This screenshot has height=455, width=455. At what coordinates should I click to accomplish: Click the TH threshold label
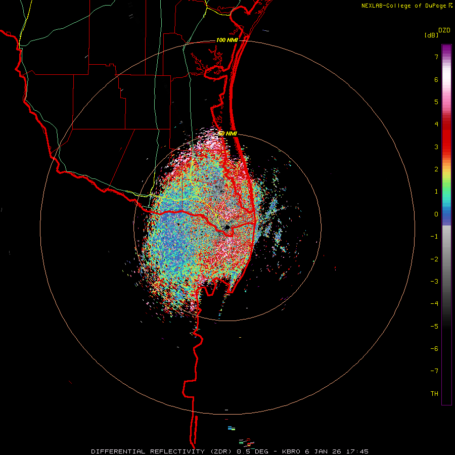coord(434,394)
